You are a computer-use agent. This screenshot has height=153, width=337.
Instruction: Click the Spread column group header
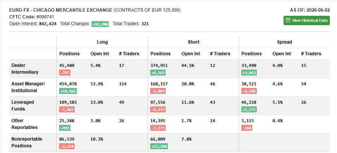[x=284, y=42]
